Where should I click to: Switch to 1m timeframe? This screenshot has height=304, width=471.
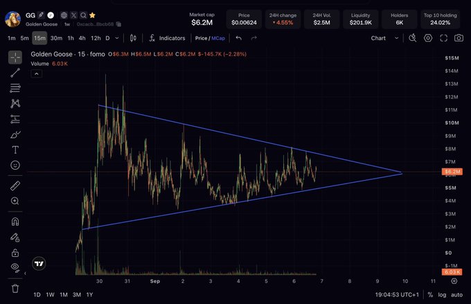11,38
